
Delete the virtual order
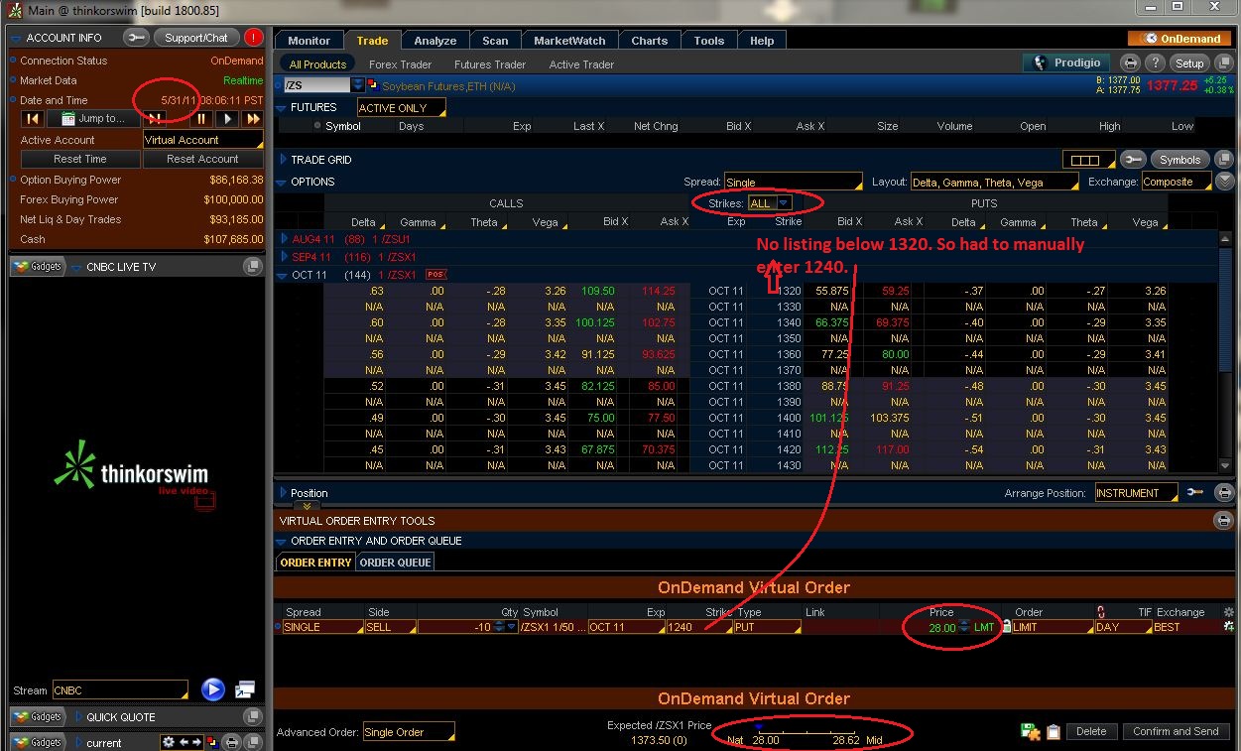tap(1091, 731)
